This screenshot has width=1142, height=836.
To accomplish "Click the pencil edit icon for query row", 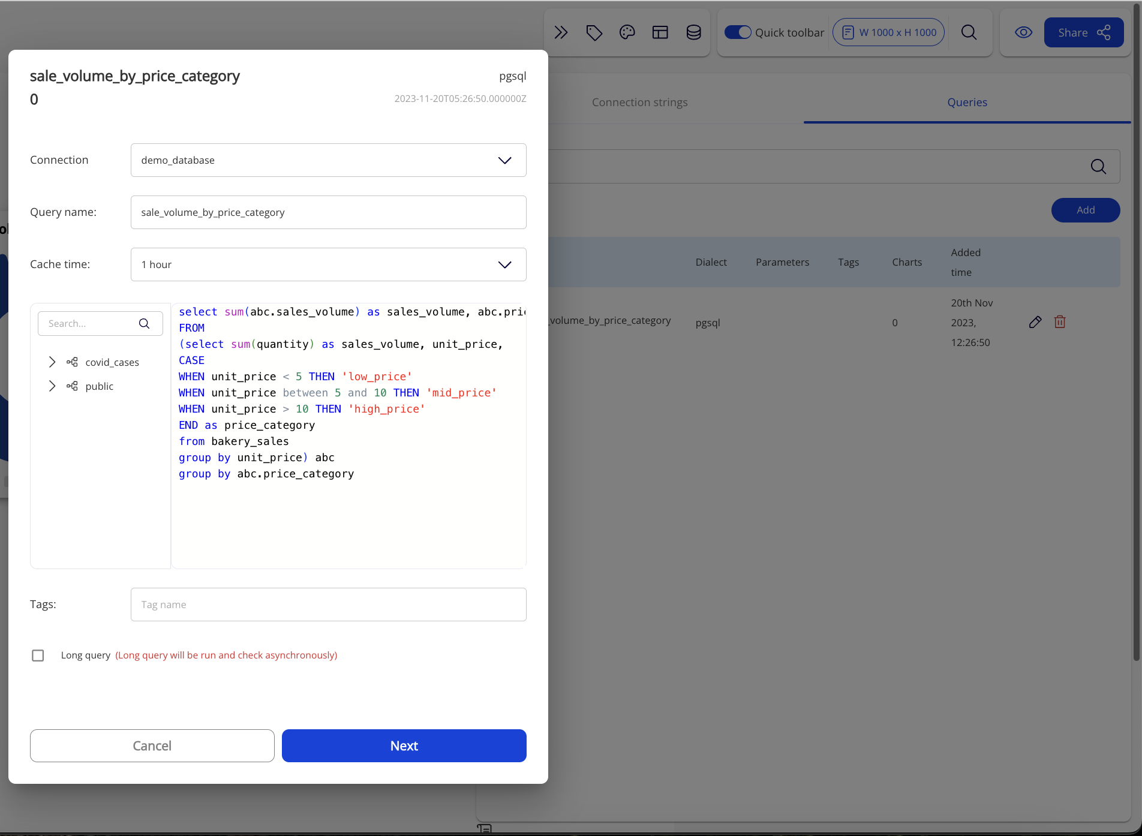I will 1035,322.
